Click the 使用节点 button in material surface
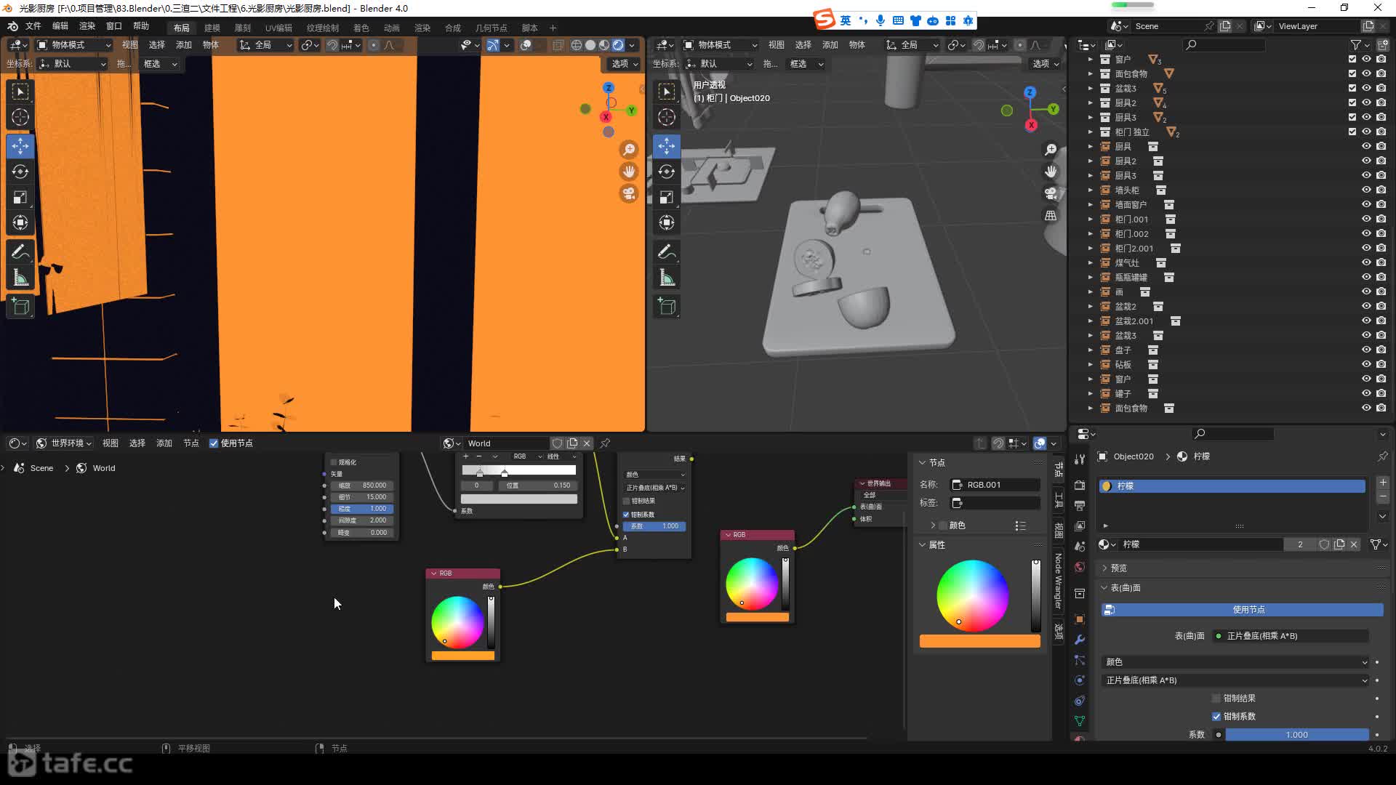This screenshot has width=1396, height=785. click(1243, 610)
